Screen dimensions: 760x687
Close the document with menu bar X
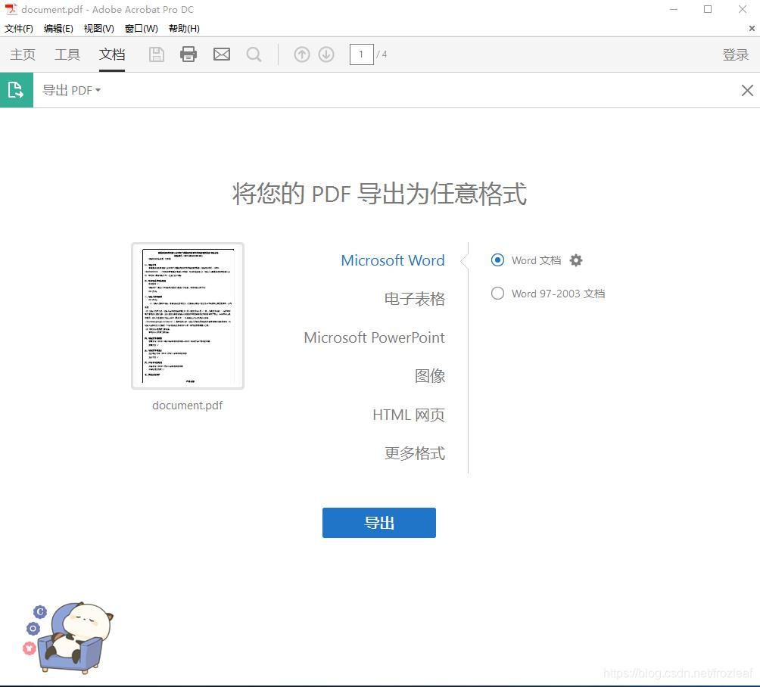tap(752, 29)
